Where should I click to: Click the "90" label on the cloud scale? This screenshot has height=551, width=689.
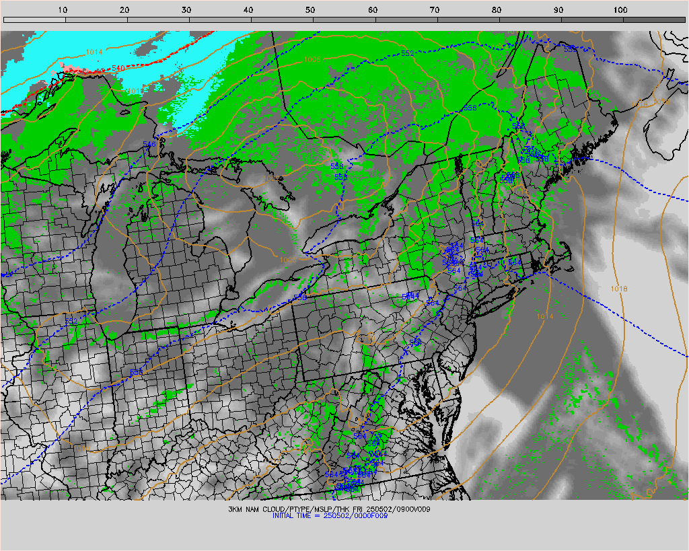tap(558, 9)
